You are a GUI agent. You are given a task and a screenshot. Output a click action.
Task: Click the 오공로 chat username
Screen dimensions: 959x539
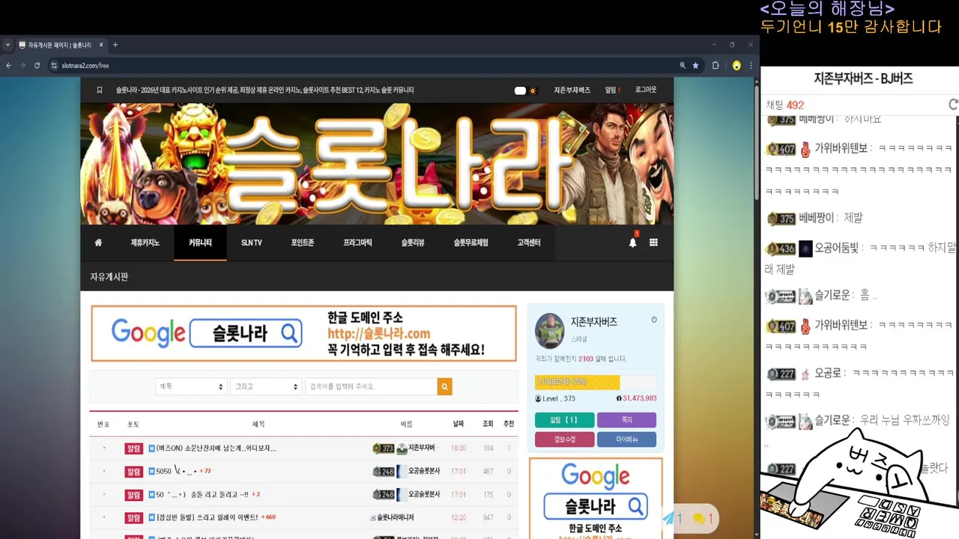pyautogui.click(x=828, y=373)
